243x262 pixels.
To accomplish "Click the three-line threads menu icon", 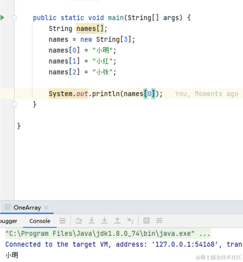I will 62,221.
